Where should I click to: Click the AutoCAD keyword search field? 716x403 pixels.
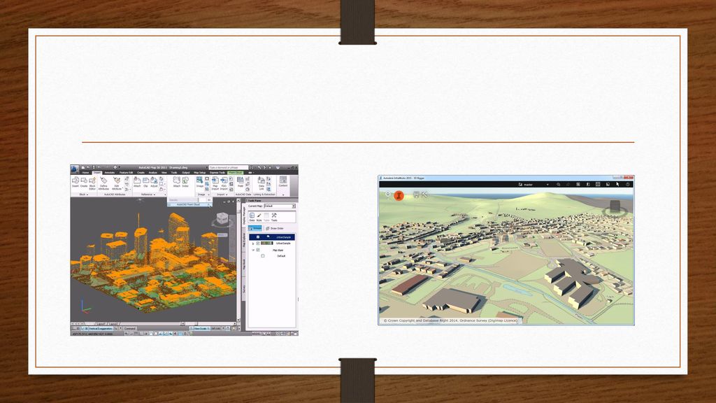click(x=228, y=168)
